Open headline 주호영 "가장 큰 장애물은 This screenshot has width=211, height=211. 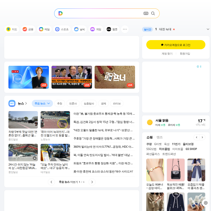pos(104,139)
